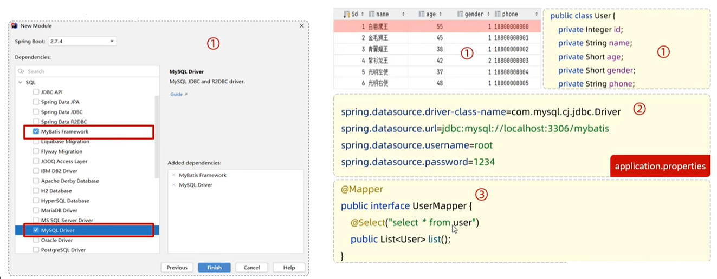
Task: Click the 'private Integer id;' line
Action: (x=591, y=29)
